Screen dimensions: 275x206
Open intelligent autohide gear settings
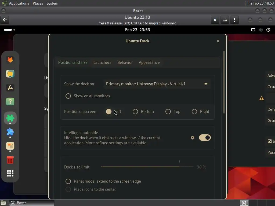[192, 138]
